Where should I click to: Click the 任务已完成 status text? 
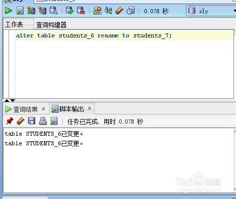click(82, 122)
